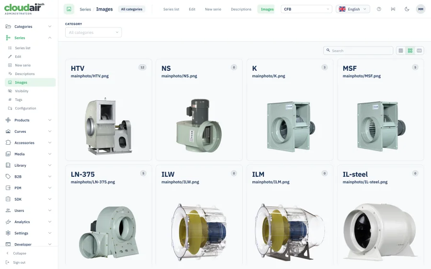Image resolution: width=431 pixels, height=269 pixels.
Task: Click the Users people icon in sidebar
Action: tap(8, 210)
